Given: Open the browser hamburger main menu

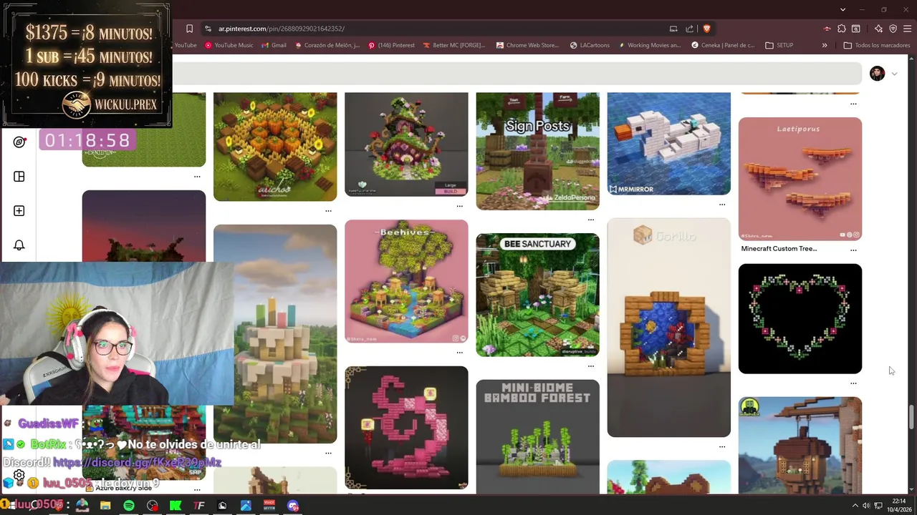Looking at the screenshot, I should click(908, 29).
